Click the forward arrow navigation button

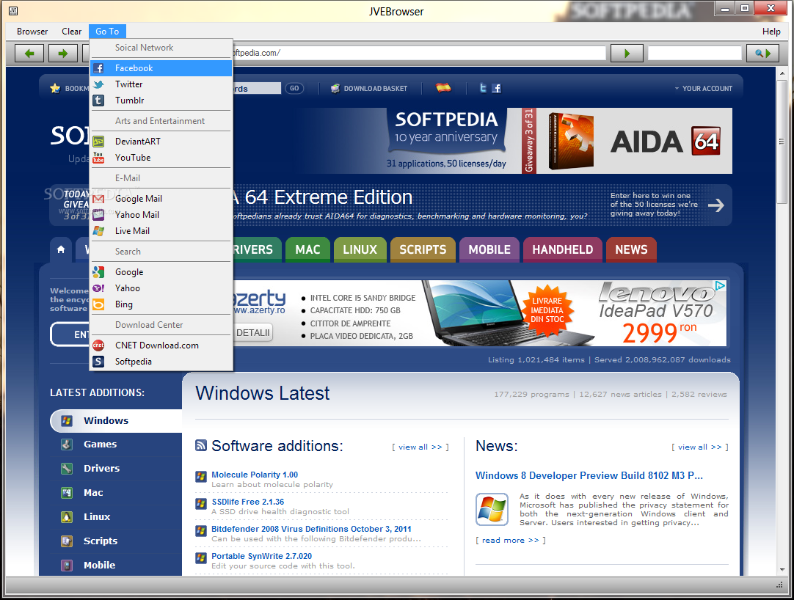pyautogui.click(x=63, y=53)
